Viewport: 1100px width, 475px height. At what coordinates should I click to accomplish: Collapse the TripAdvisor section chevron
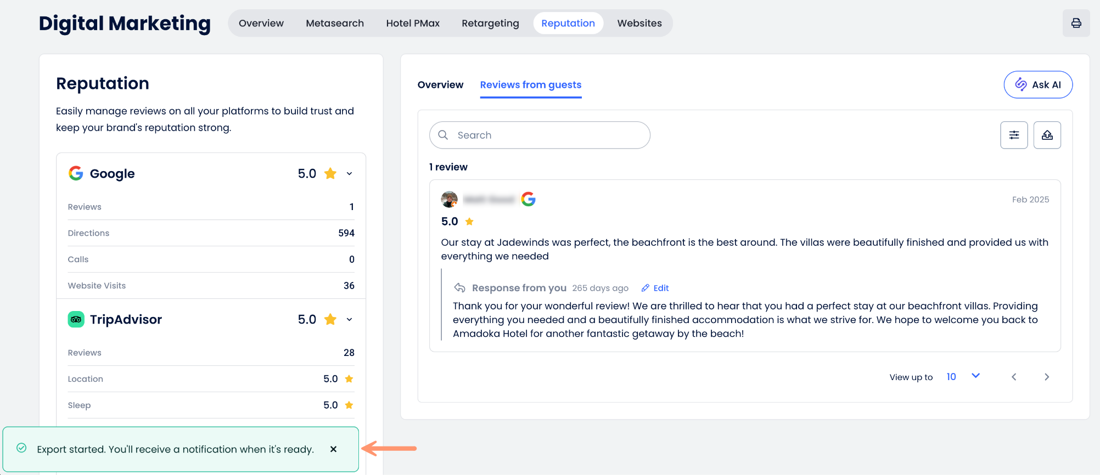point(349,320)
